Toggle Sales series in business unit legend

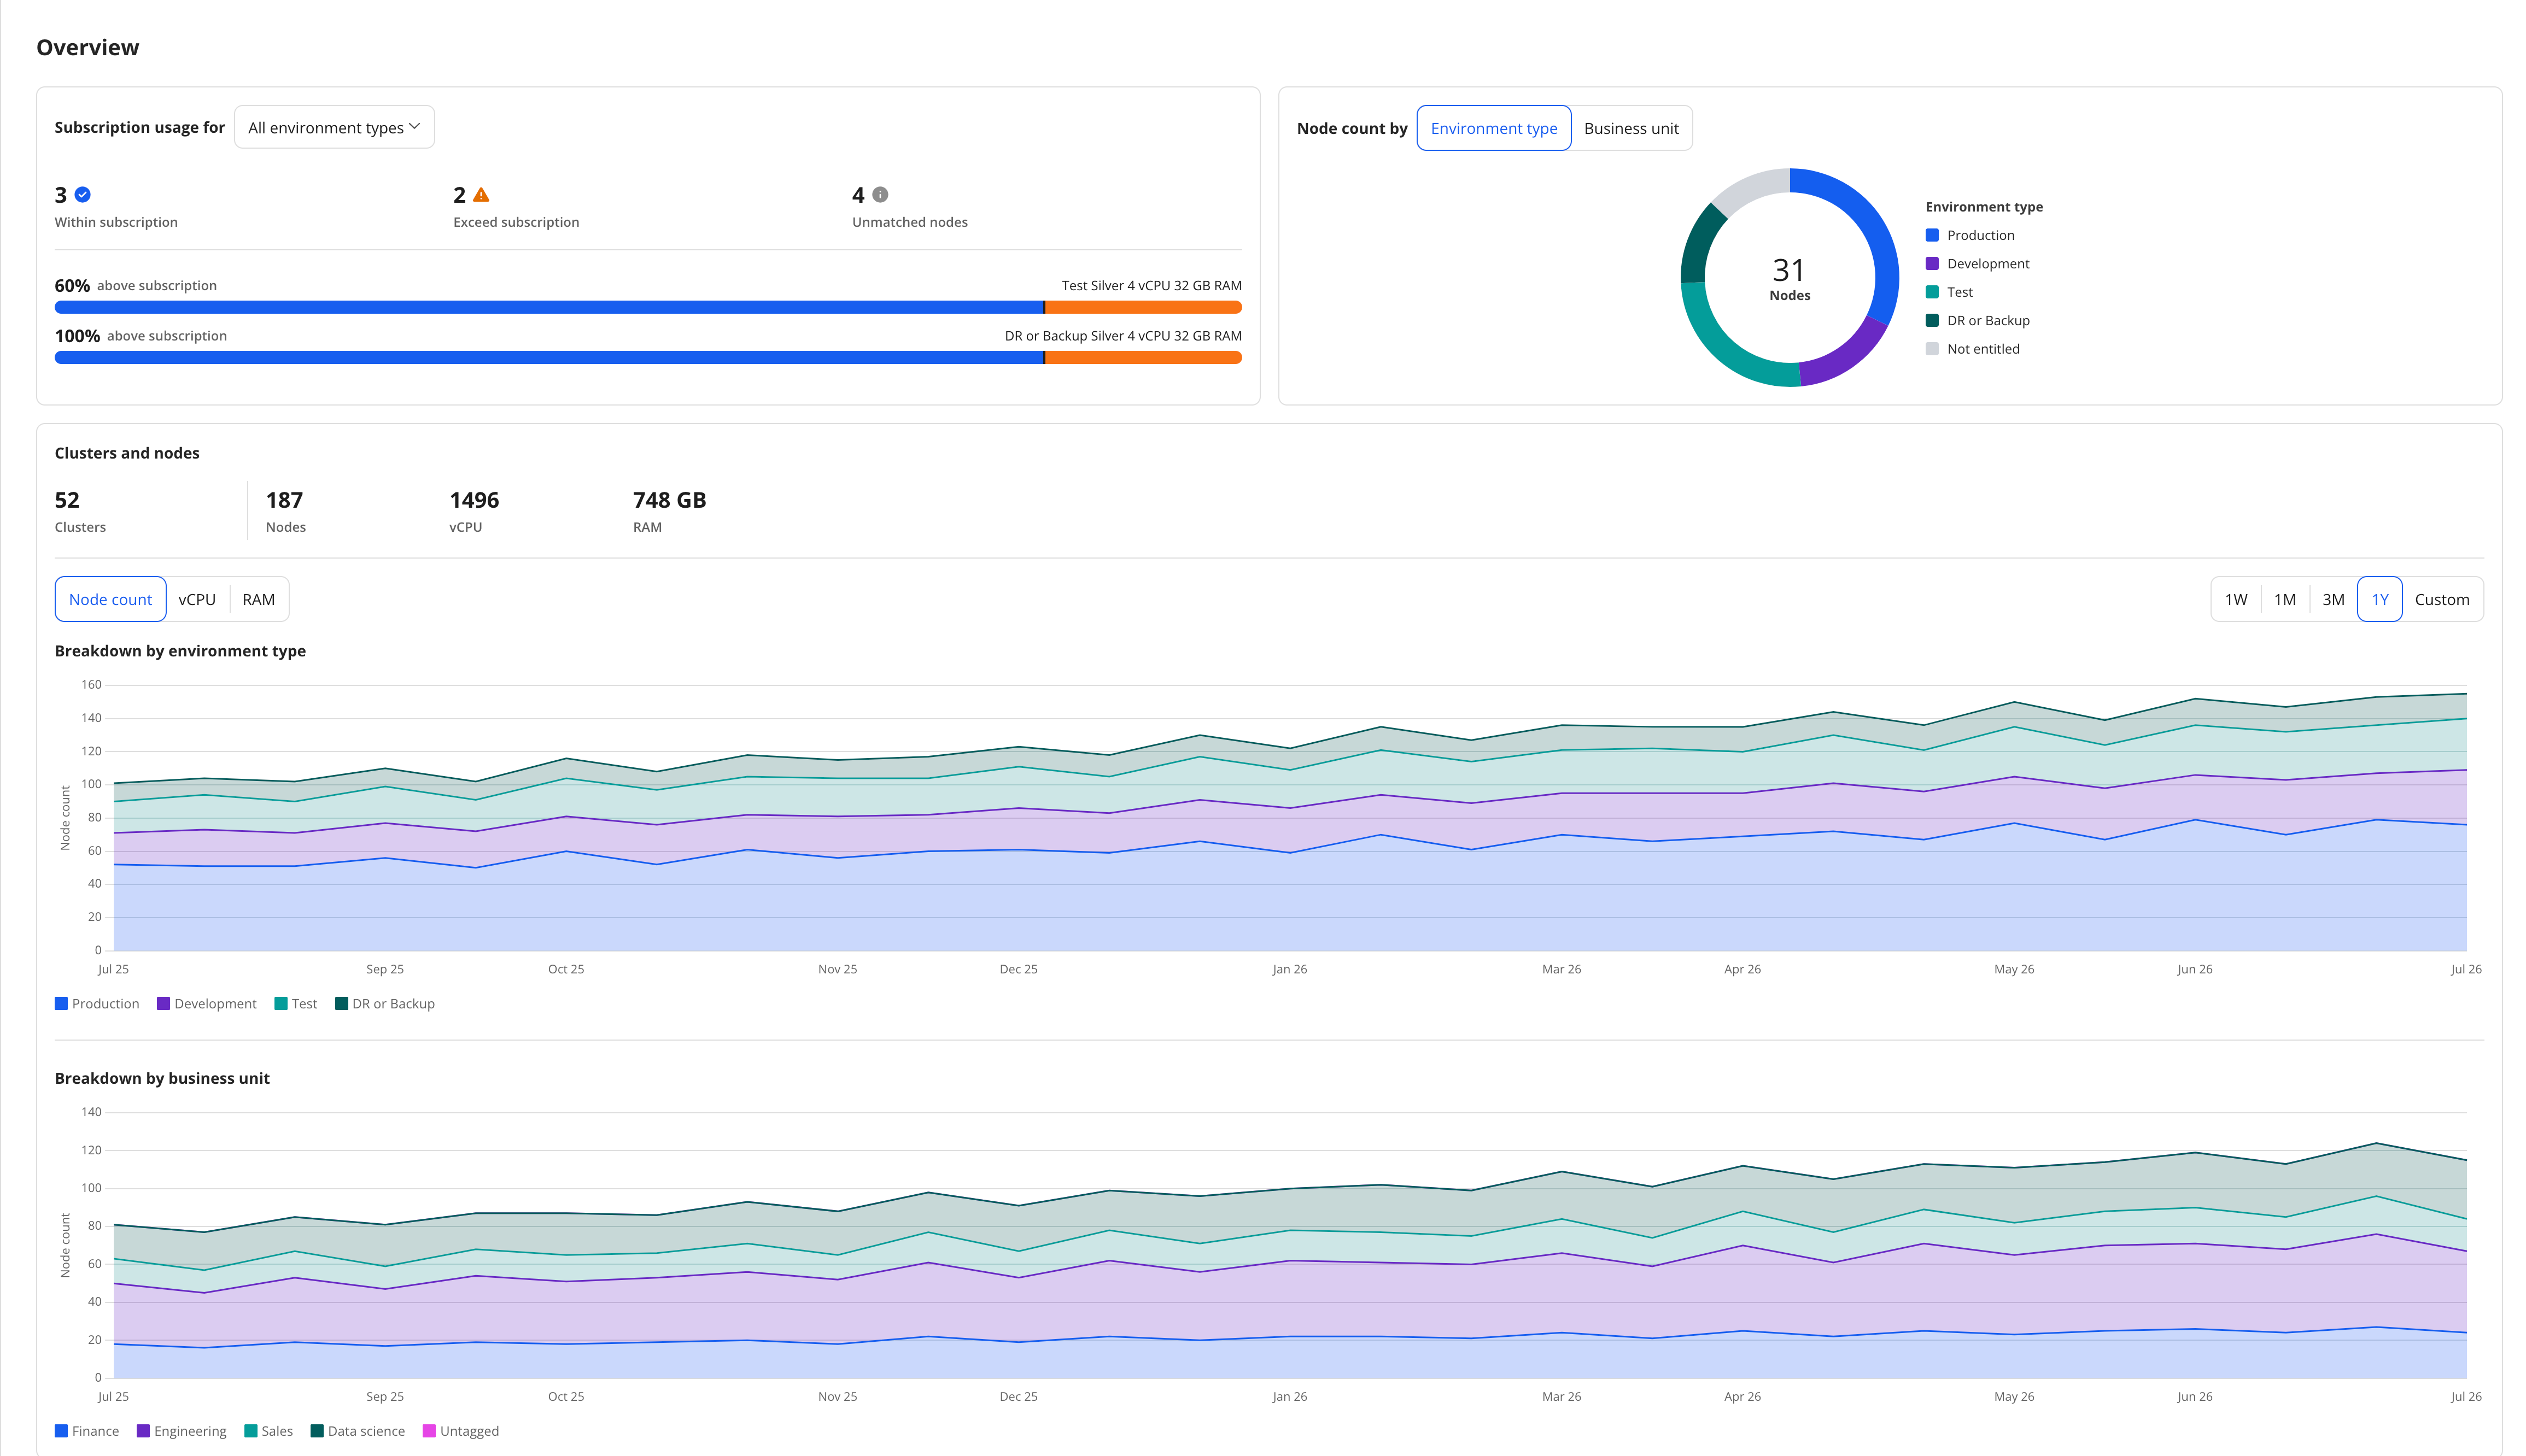coord(269,1431)
